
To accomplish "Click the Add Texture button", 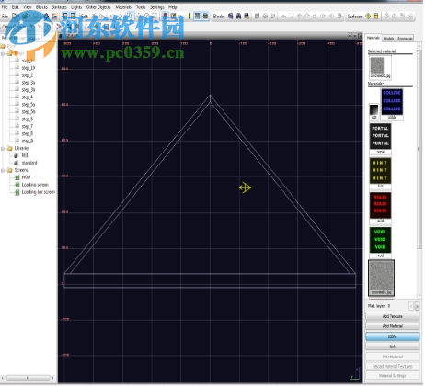I will tap(393, 316).
